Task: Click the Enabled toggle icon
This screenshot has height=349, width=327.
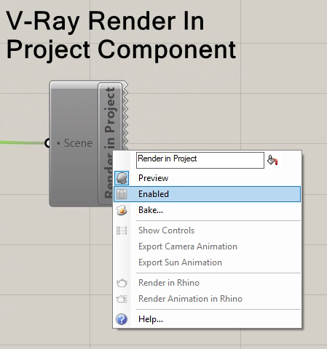Action: click(122, 194)
